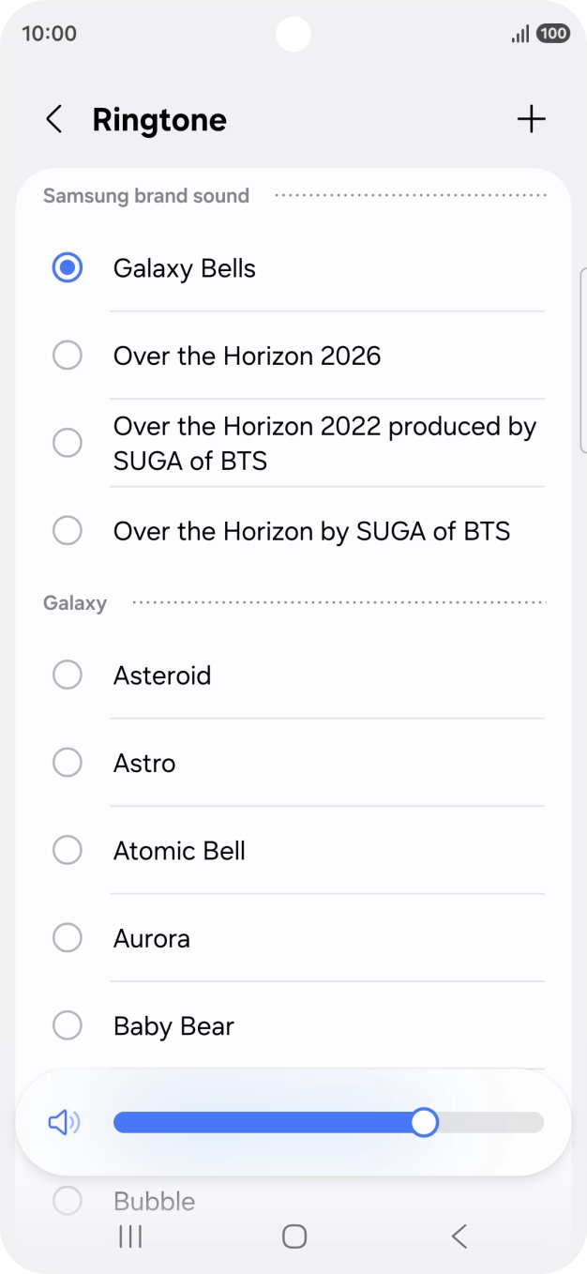Tap the back arrow beside Ringtone
The width and height of the screenshot is (587, 1274).
[53, 119]
